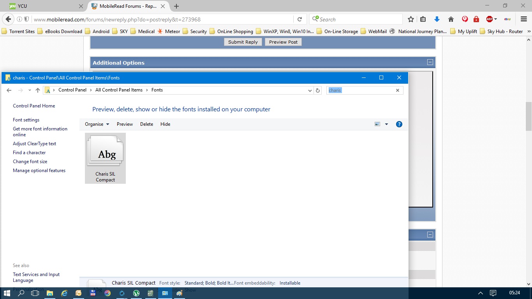
Task: Open Font settings link
Action: coord(26,120)
